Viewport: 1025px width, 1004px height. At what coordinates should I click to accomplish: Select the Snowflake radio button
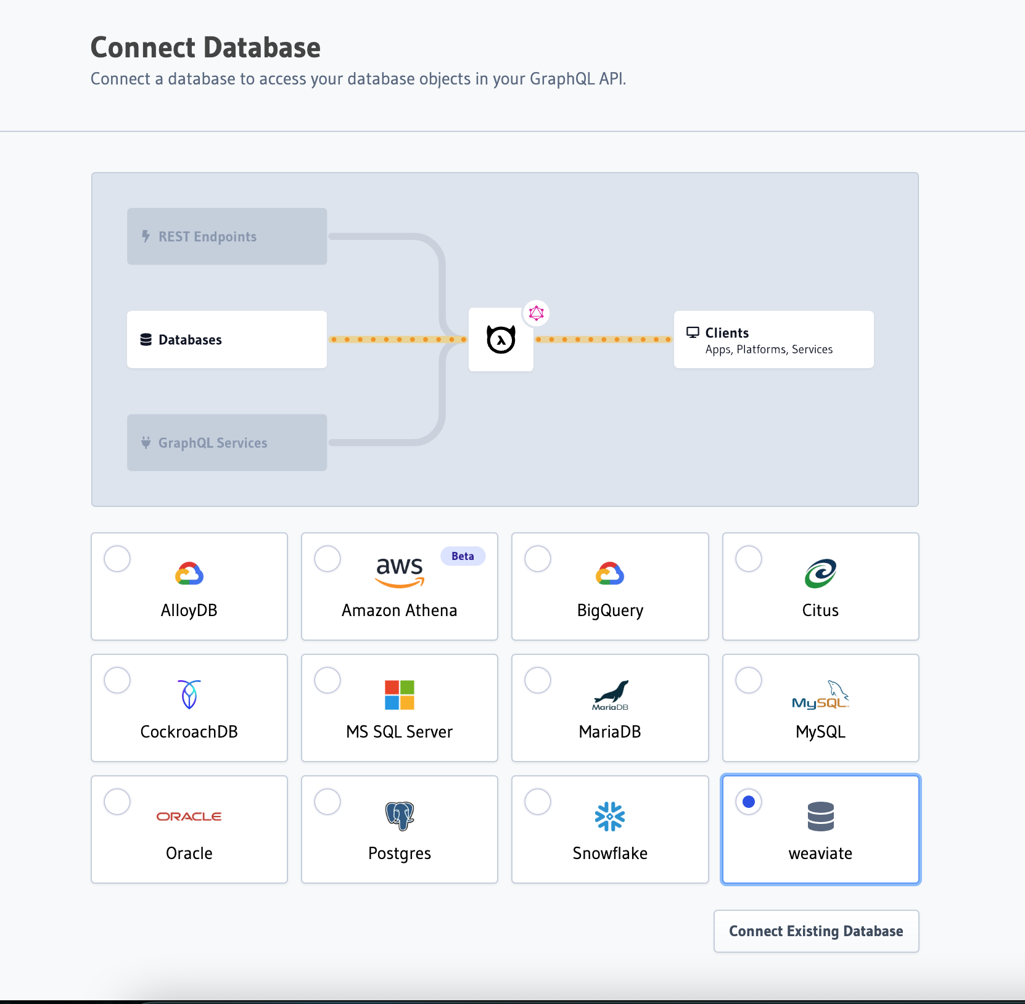click(538, 802)
